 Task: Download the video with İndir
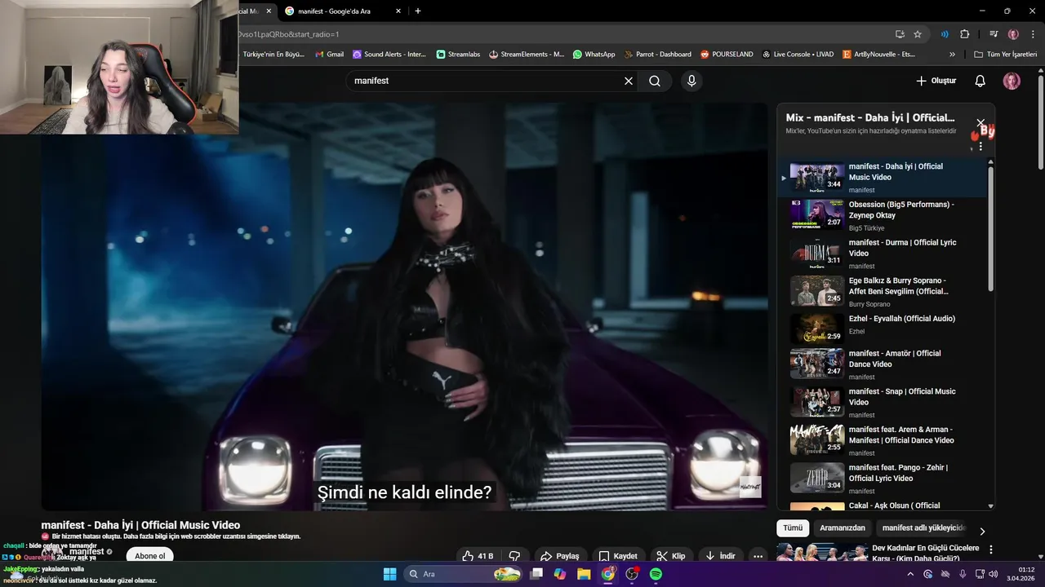[720, 556]
